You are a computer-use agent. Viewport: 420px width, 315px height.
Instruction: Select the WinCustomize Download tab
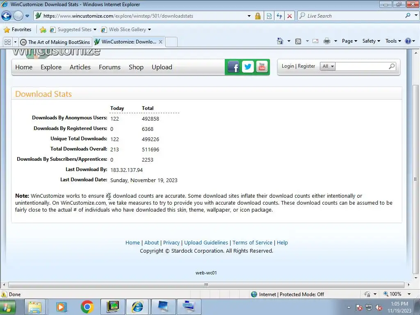(126, 42)
